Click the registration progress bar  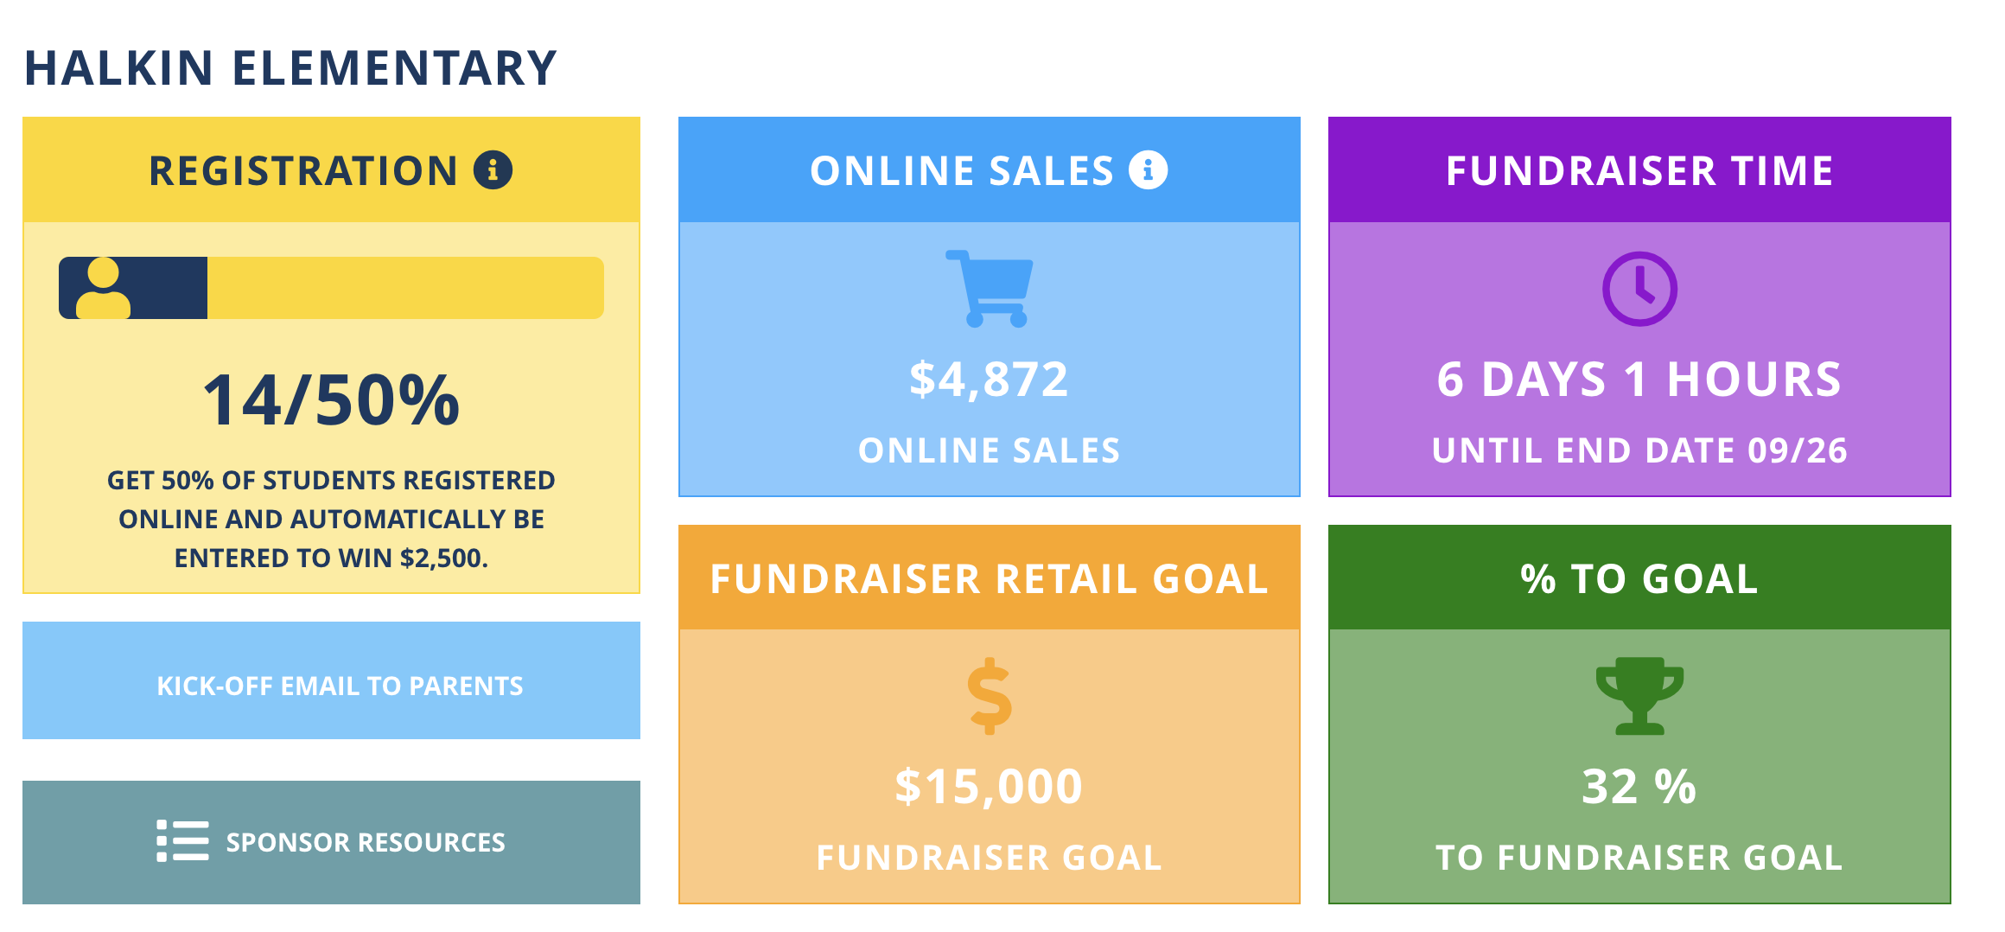[x=404, y=288]
